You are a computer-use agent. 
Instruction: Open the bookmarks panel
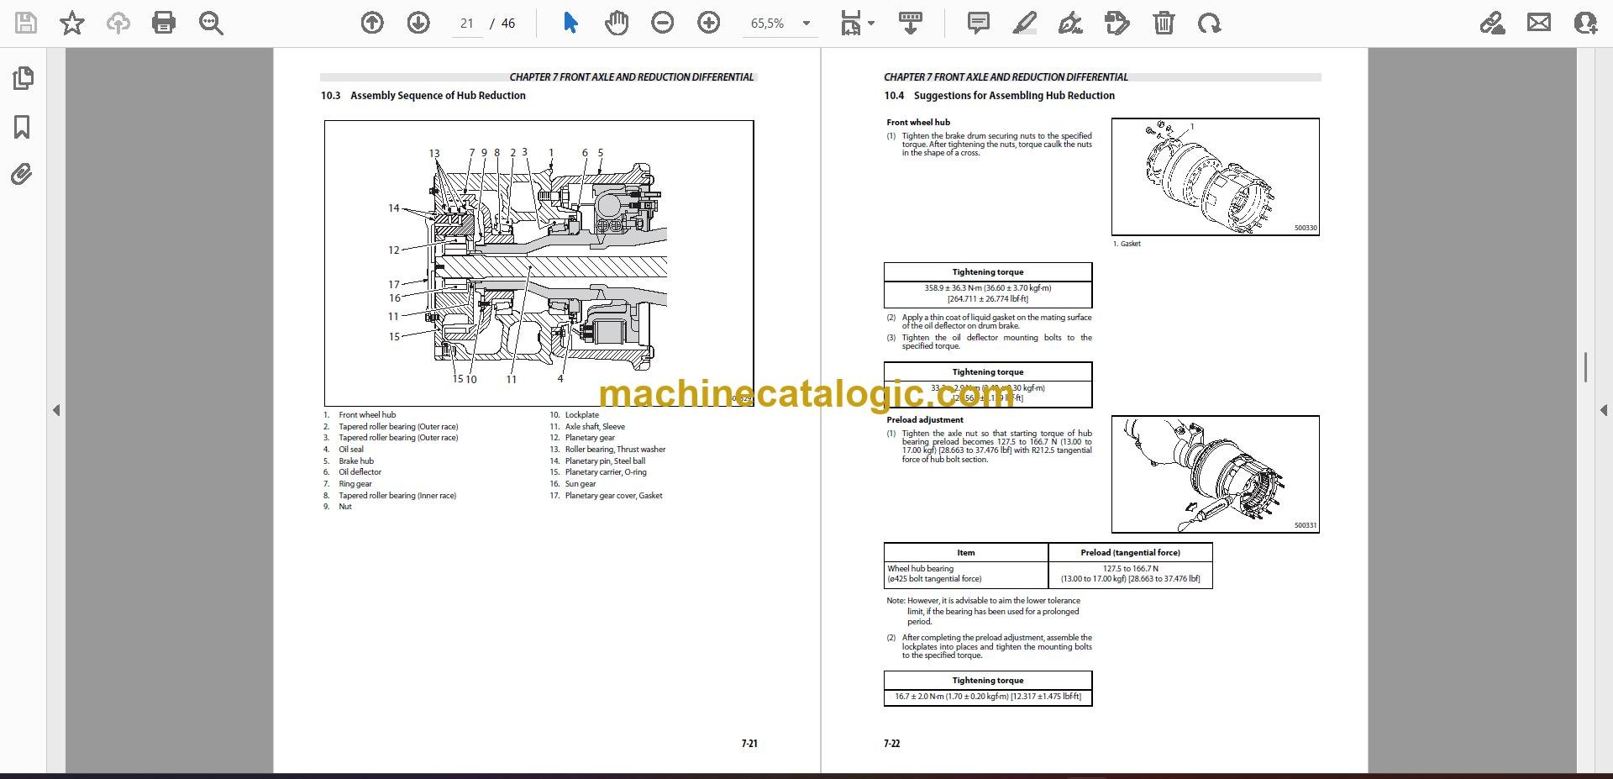23,127
